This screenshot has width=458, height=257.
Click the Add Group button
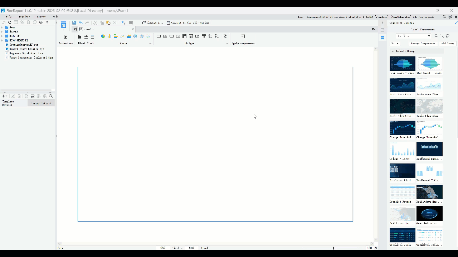[x=448, y=44]
